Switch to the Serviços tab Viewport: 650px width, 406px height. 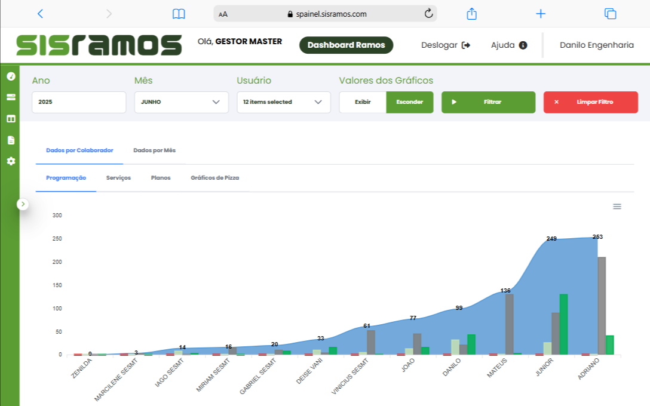(x=118, y=178)
